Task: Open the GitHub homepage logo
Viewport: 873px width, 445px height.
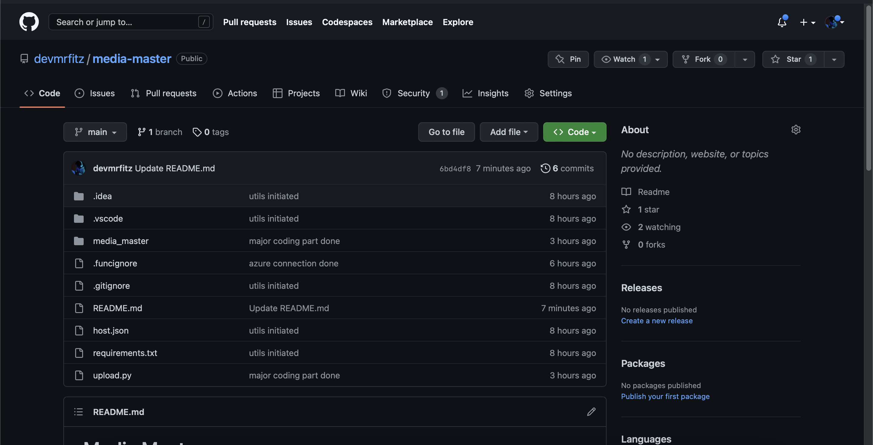Action: point(29,22)
